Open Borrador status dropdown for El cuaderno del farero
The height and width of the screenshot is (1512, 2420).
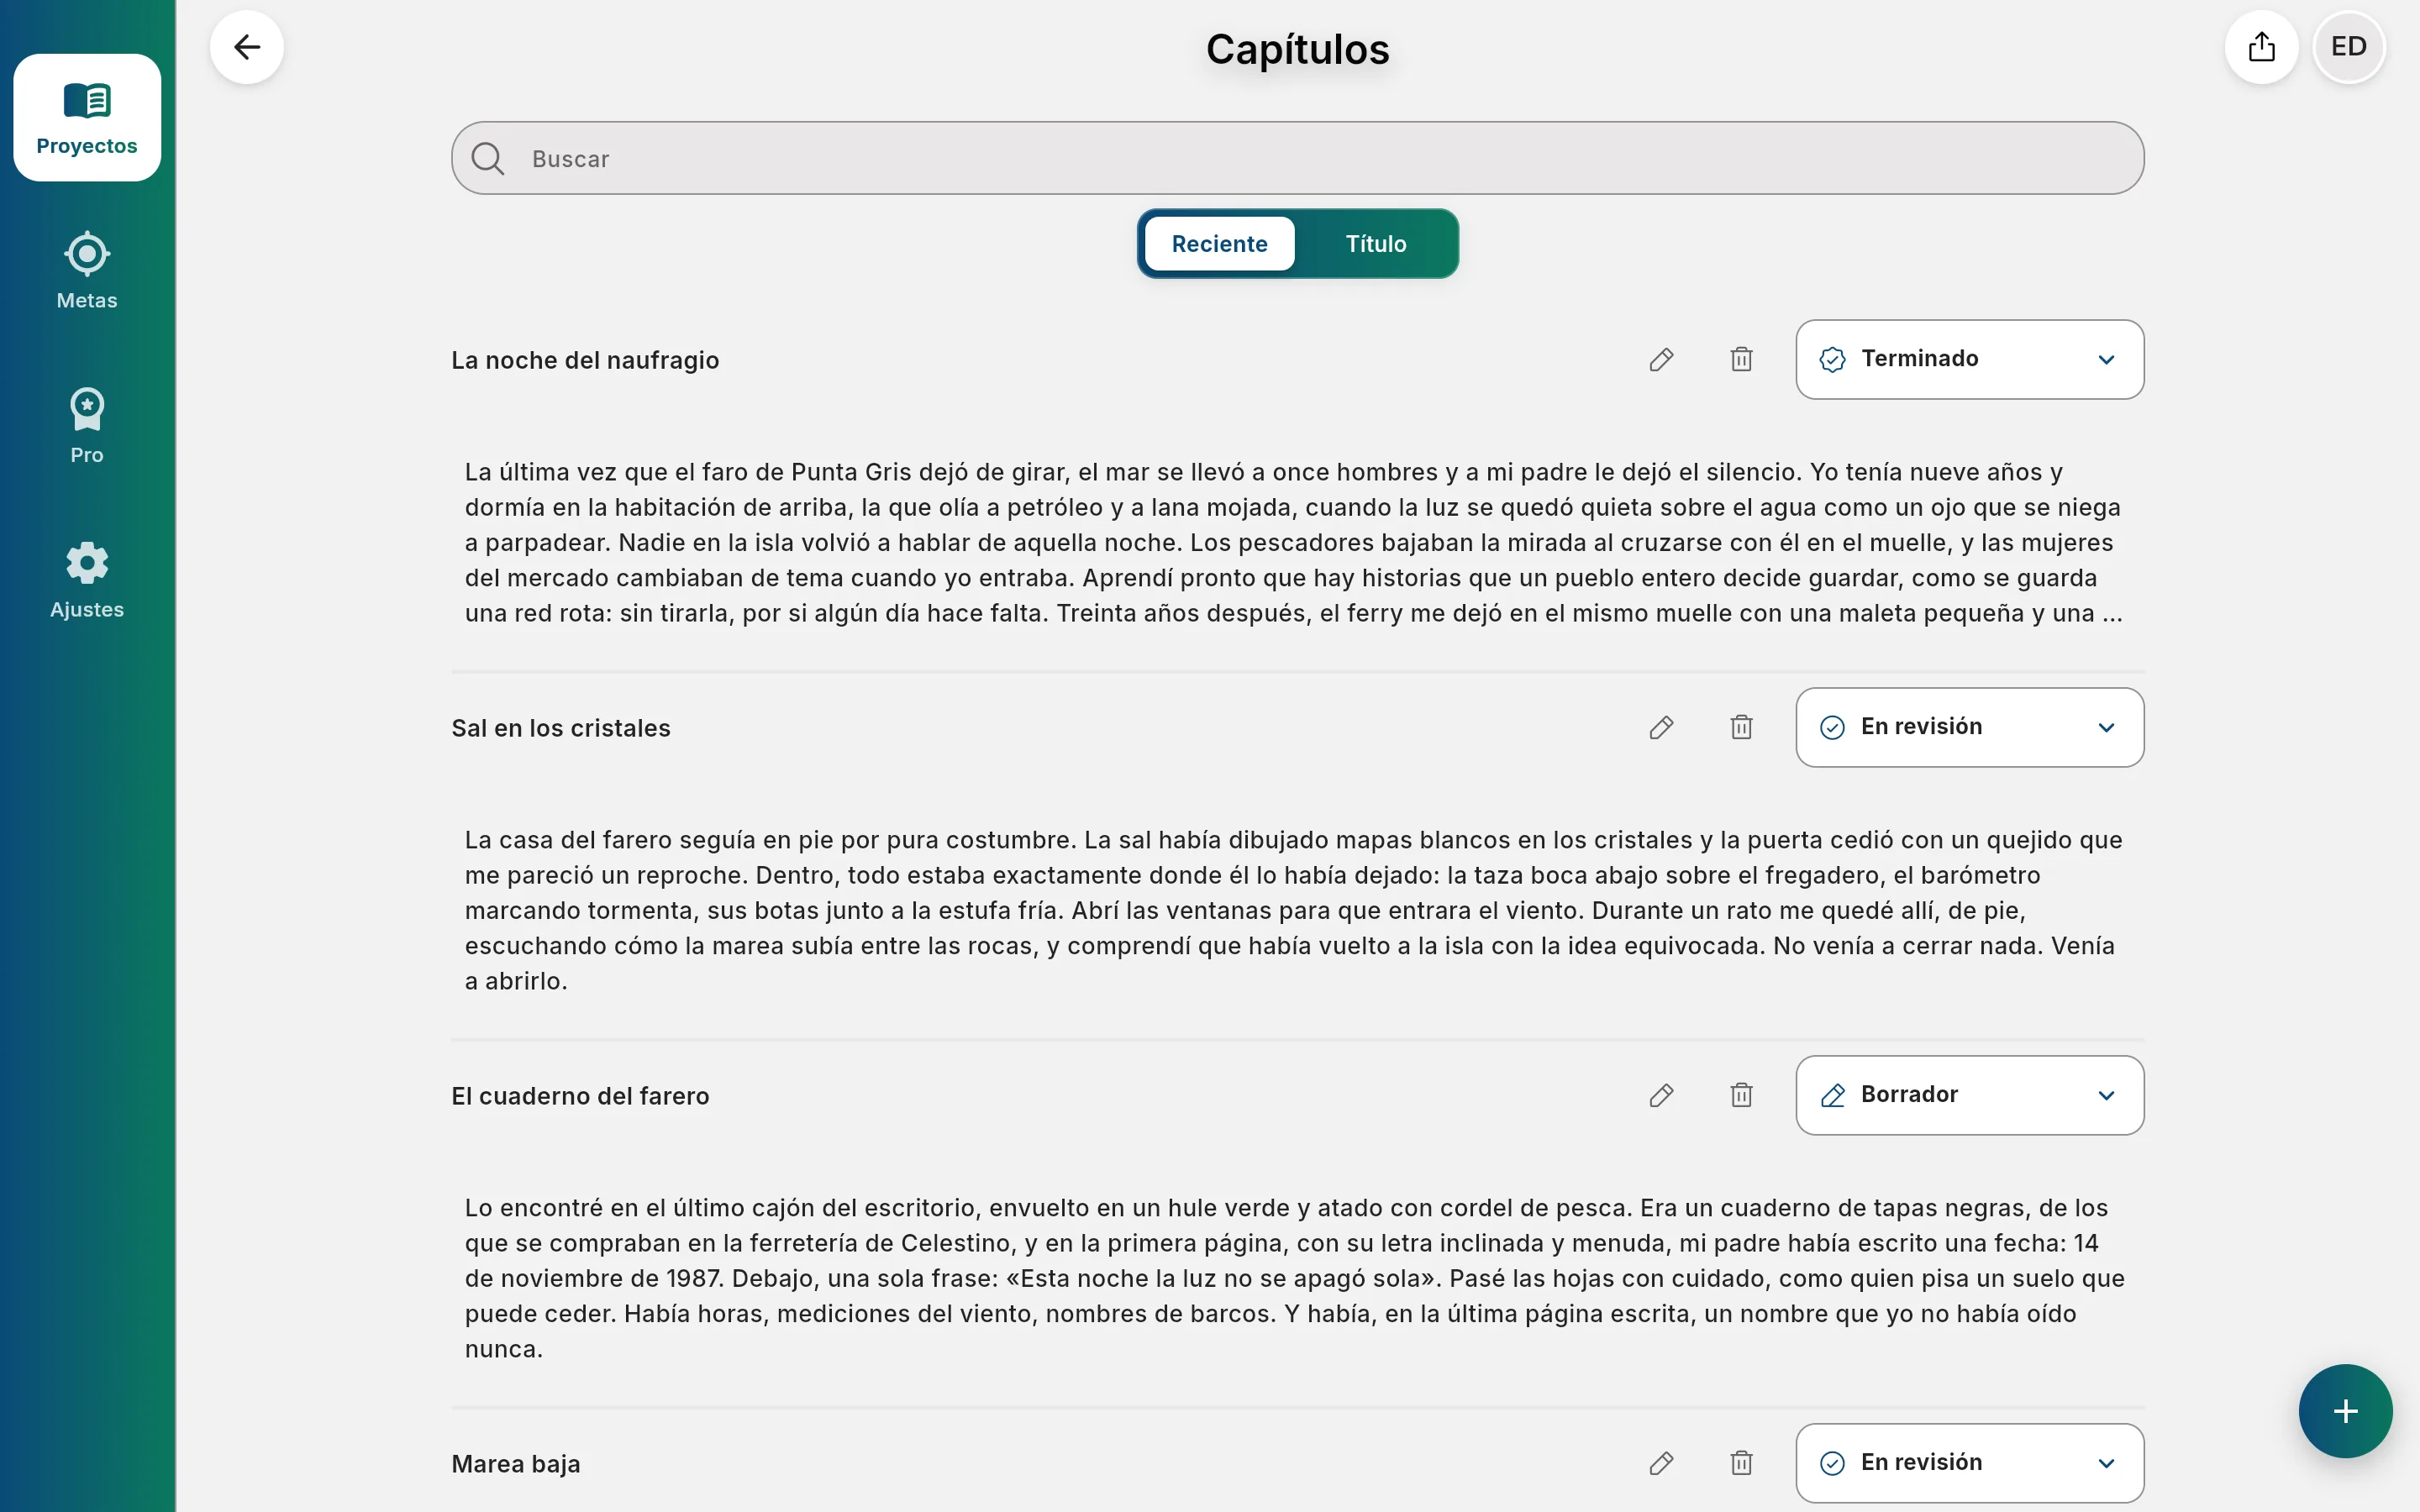pyautogui.click(x=1970, y=1096)
